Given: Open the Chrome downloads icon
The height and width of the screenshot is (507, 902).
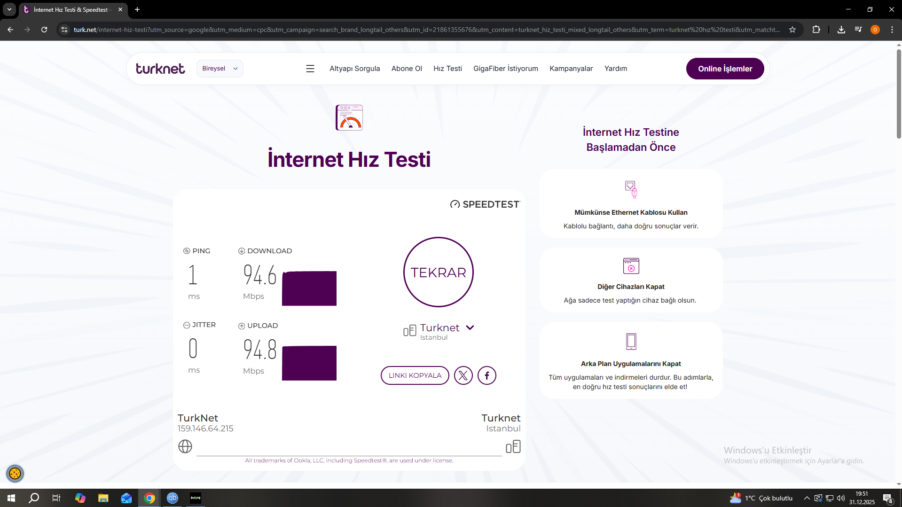Looking at the screenshot, I should 841,30.
